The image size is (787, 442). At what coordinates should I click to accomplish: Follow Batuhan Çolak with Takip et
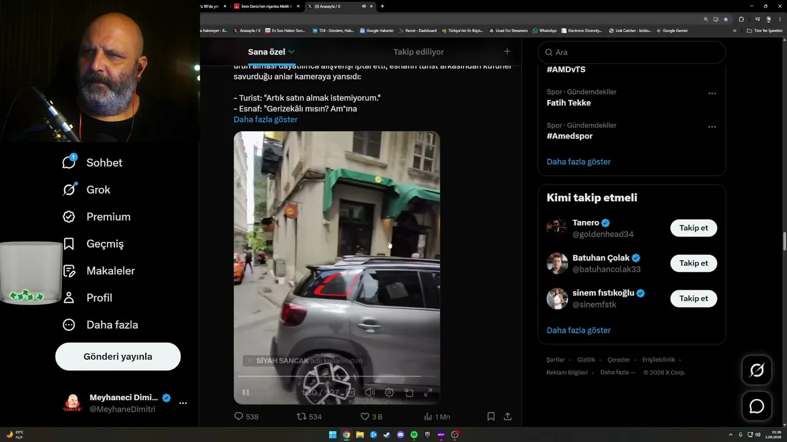[x=694, y=263]
